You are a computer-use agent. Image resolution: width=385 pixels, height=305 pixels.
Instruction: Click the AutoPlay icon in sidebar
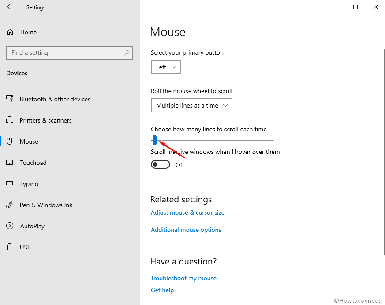pyautogui.click(x=10, y=226)
